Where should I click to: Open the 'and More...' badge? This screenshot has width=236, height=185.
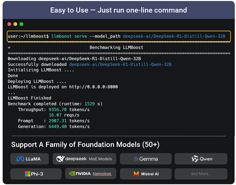(201, 174)
